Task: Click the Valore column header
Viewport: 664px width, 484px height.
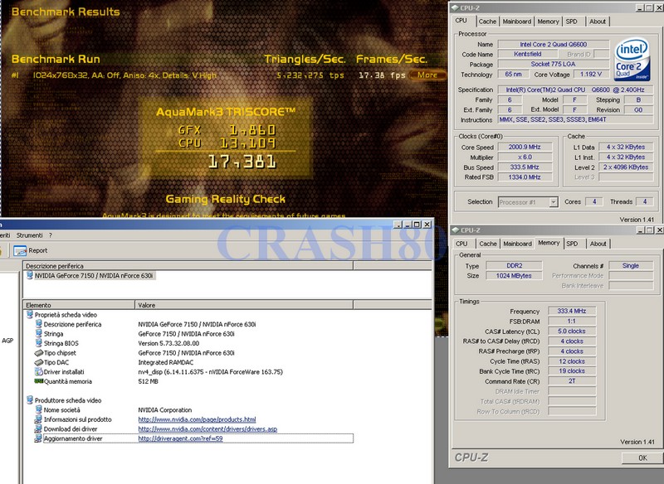Action: pos(244,305)
